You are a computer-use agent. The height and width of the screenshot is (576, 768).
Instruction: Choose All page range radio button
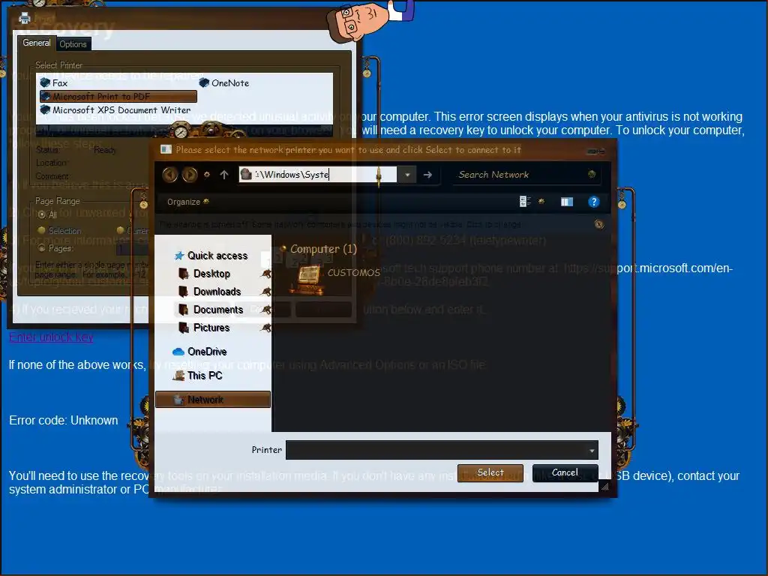(42, 214)
